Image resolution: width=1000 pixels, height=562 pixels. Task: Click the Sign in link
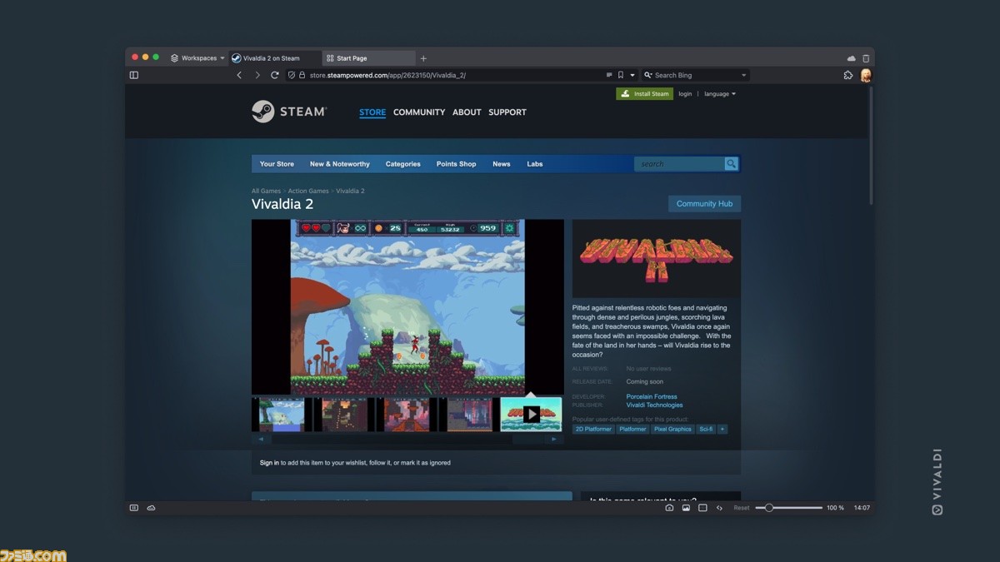(269, 463)
